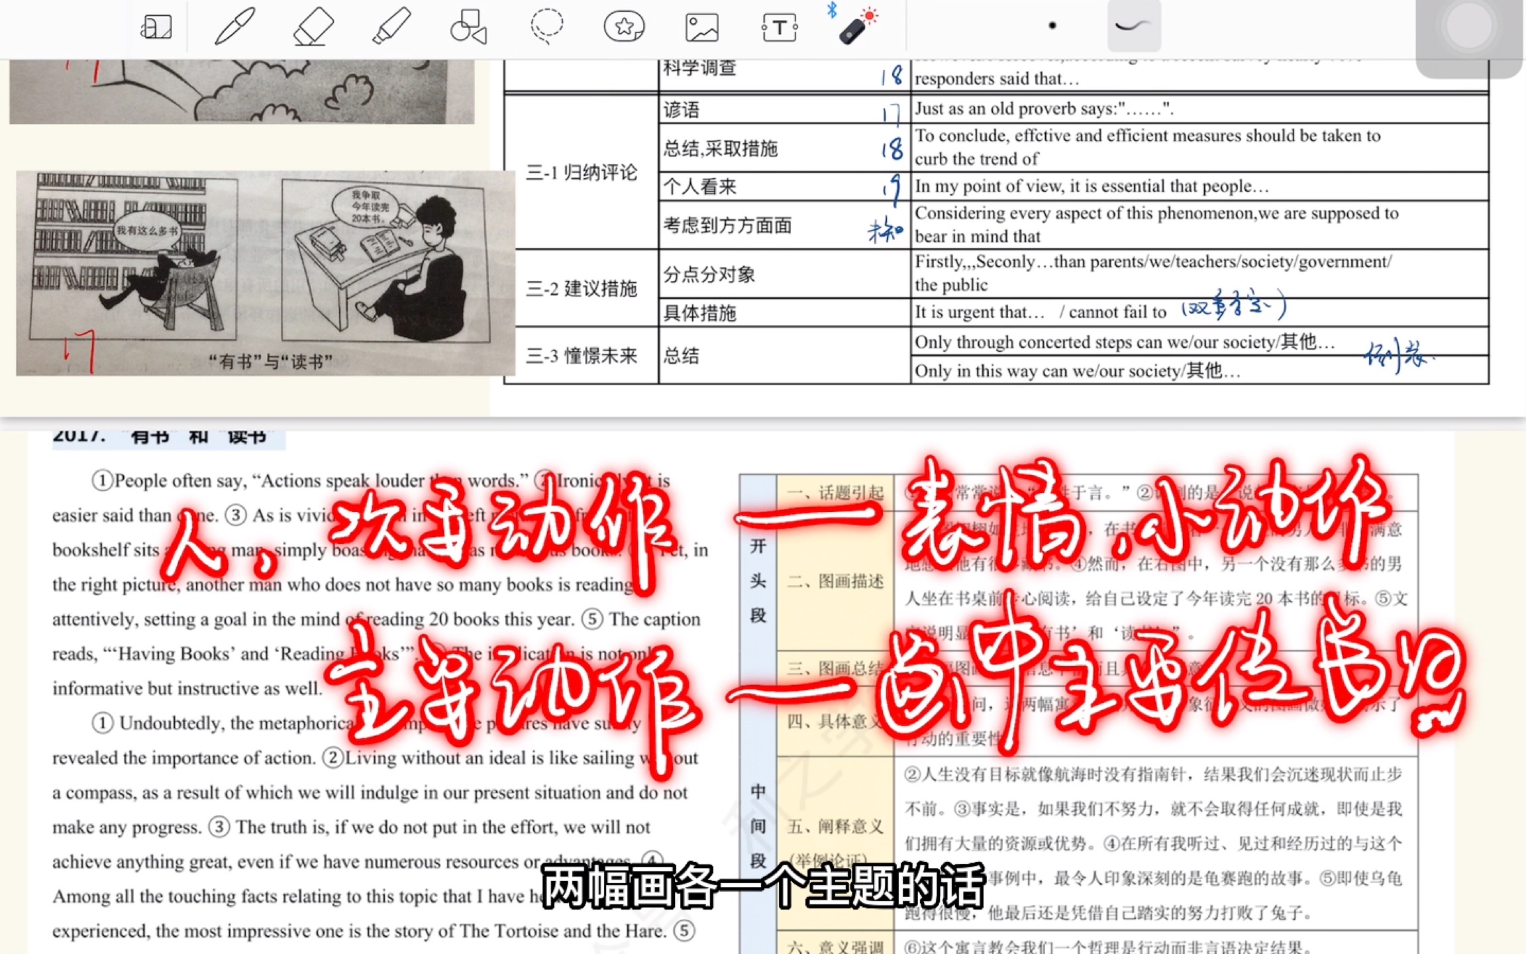
Task: Tap 'a compass, as a result of which' line
Action: [x=370, y=792]
